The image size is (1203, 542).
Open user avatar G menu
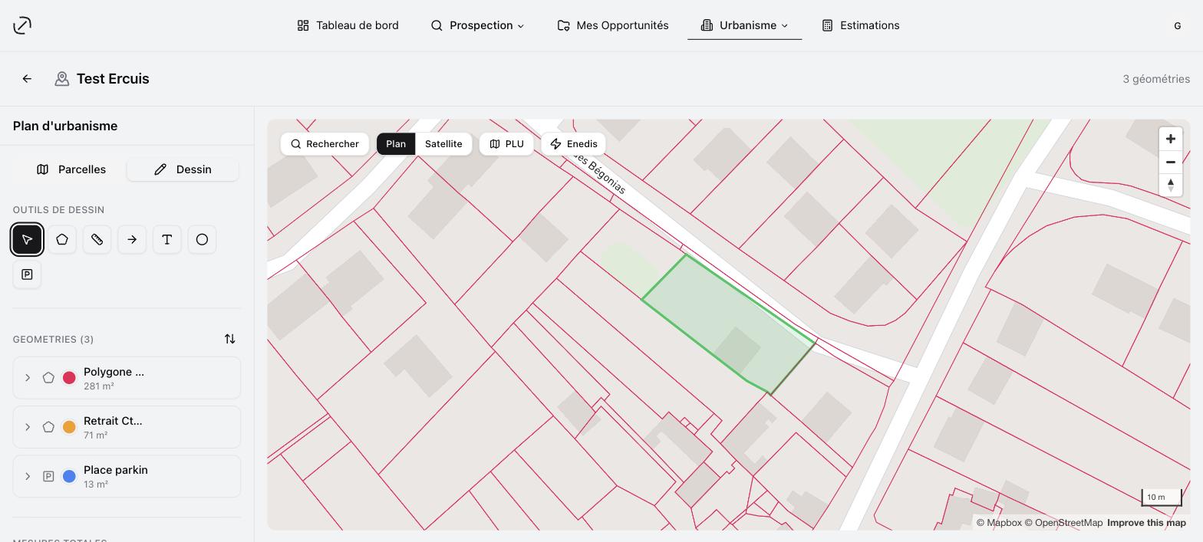1177,25
